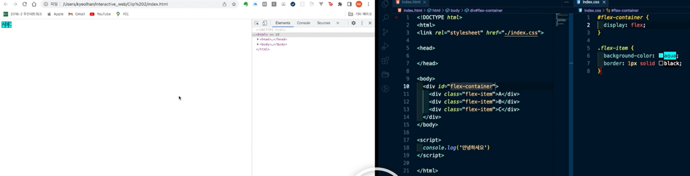Expand the body node in Elements
Screen dimensions: 690x176
258,44
